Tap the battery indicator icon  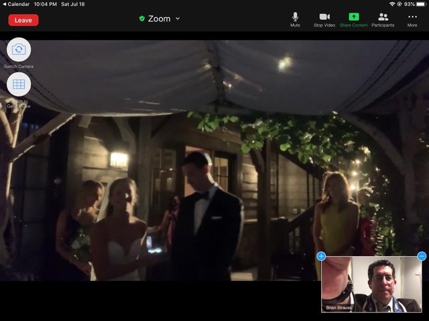(421, 4)
